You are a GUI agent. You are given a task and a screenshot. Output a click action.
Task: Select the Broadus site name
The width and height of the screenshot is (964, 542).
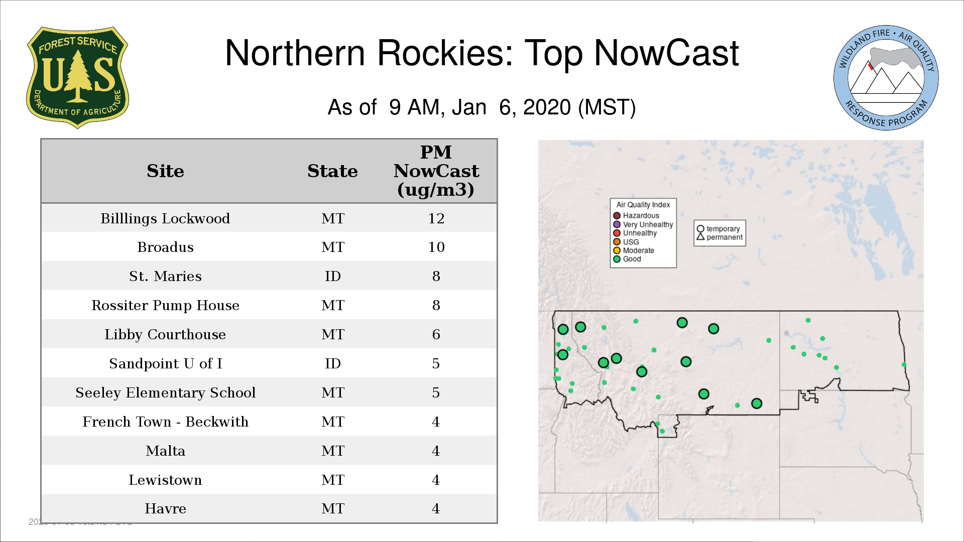coord(165,247)
